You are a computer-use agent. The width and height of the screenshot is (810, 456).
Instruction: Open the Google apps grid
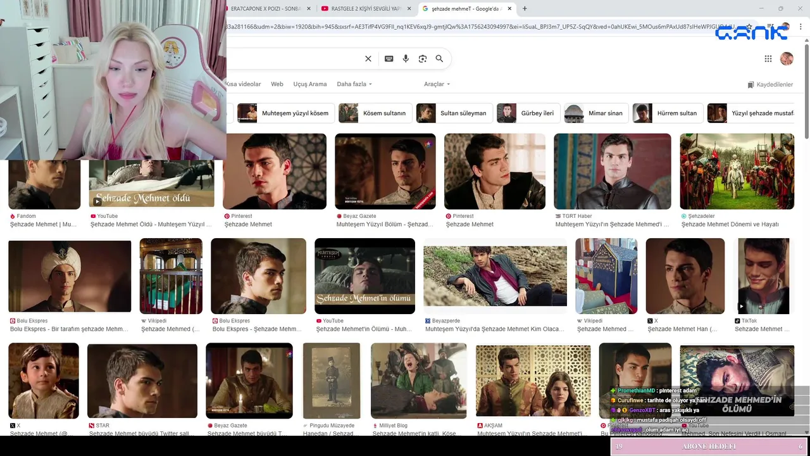768,58
